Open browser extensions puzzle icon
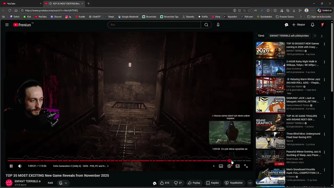The image size is (334, 188). coord(268,10)
